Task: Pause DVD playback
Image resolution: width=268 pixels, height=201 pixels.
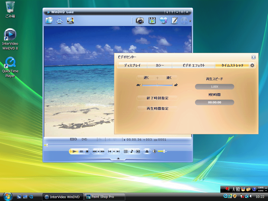Action: click(x=81, y=151)
